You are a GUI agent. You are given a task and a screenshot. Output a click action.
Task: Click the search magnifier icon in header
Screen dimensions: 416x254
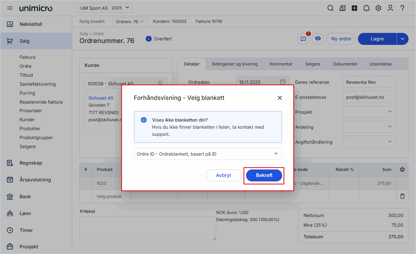point(330,8)
